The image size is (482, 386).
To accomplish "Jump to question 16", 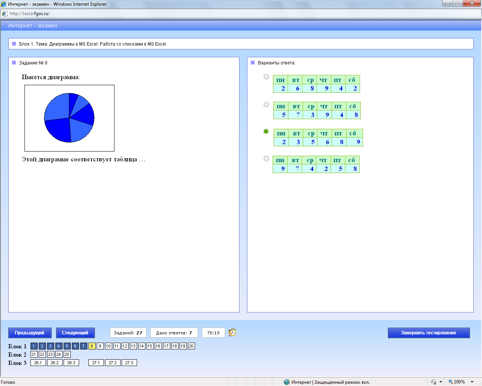I will pyautogui.click(x=158, y=346).
